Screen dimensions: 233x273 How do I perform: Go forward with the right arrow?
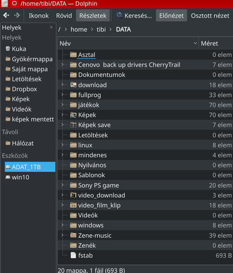click(17, 15)
